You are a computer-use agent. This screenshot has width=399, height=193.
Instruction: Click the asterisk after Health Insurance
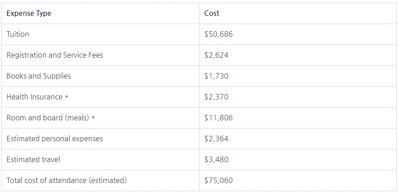point(66,98)
